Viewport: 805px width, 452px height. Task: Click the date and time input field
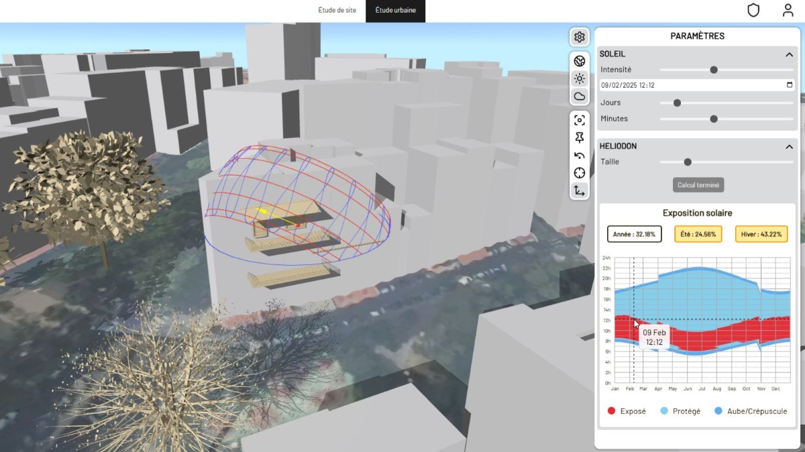(x=697, y=85)
